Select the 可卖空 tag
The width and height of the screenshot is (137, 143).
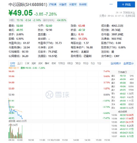73,4
